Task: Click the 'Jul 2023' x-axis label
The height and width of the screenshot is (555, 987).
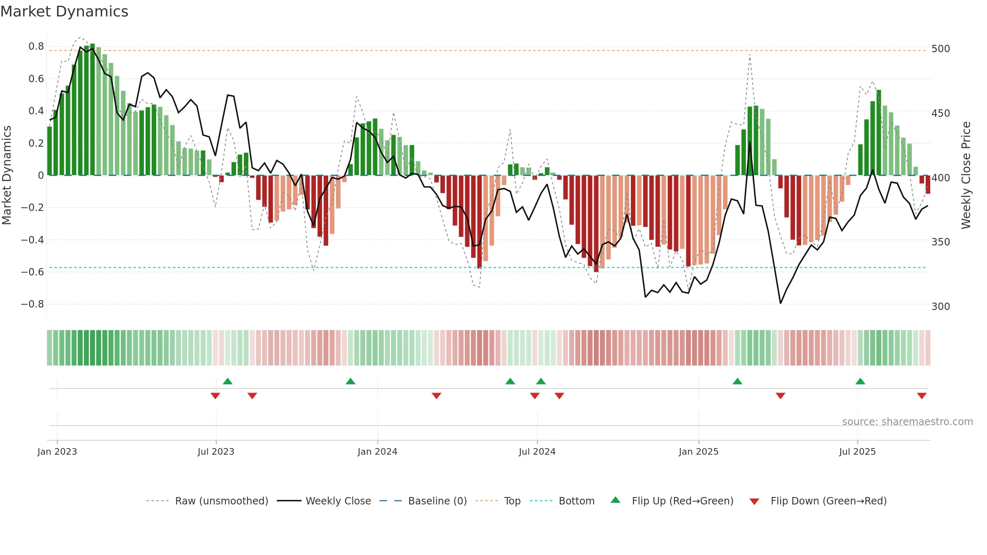Action: click(x=216, y=451)
